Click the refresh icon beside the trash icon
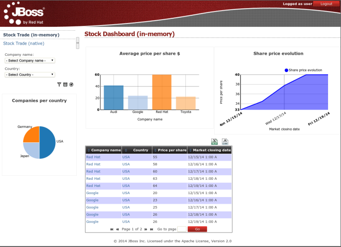The image size is (341, 247). [72, 85]
